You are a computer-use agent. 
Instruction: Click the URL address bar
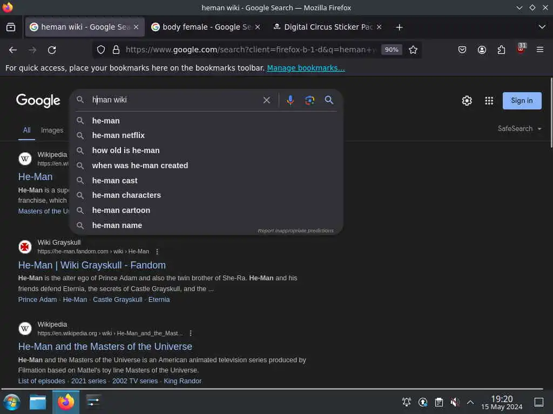(251, 50)
